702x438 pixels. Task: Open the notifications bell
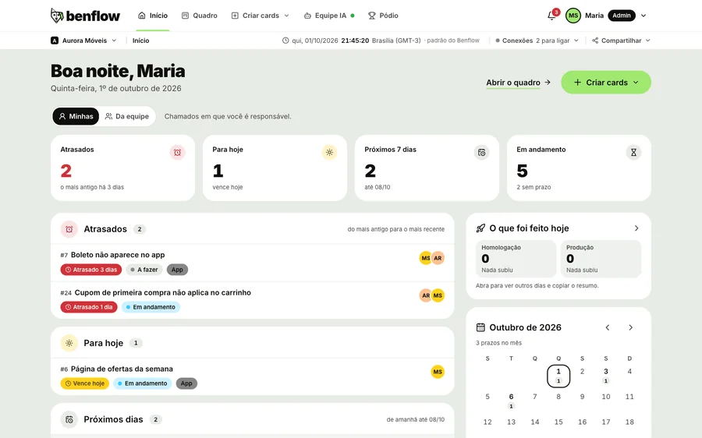point(551,16)
